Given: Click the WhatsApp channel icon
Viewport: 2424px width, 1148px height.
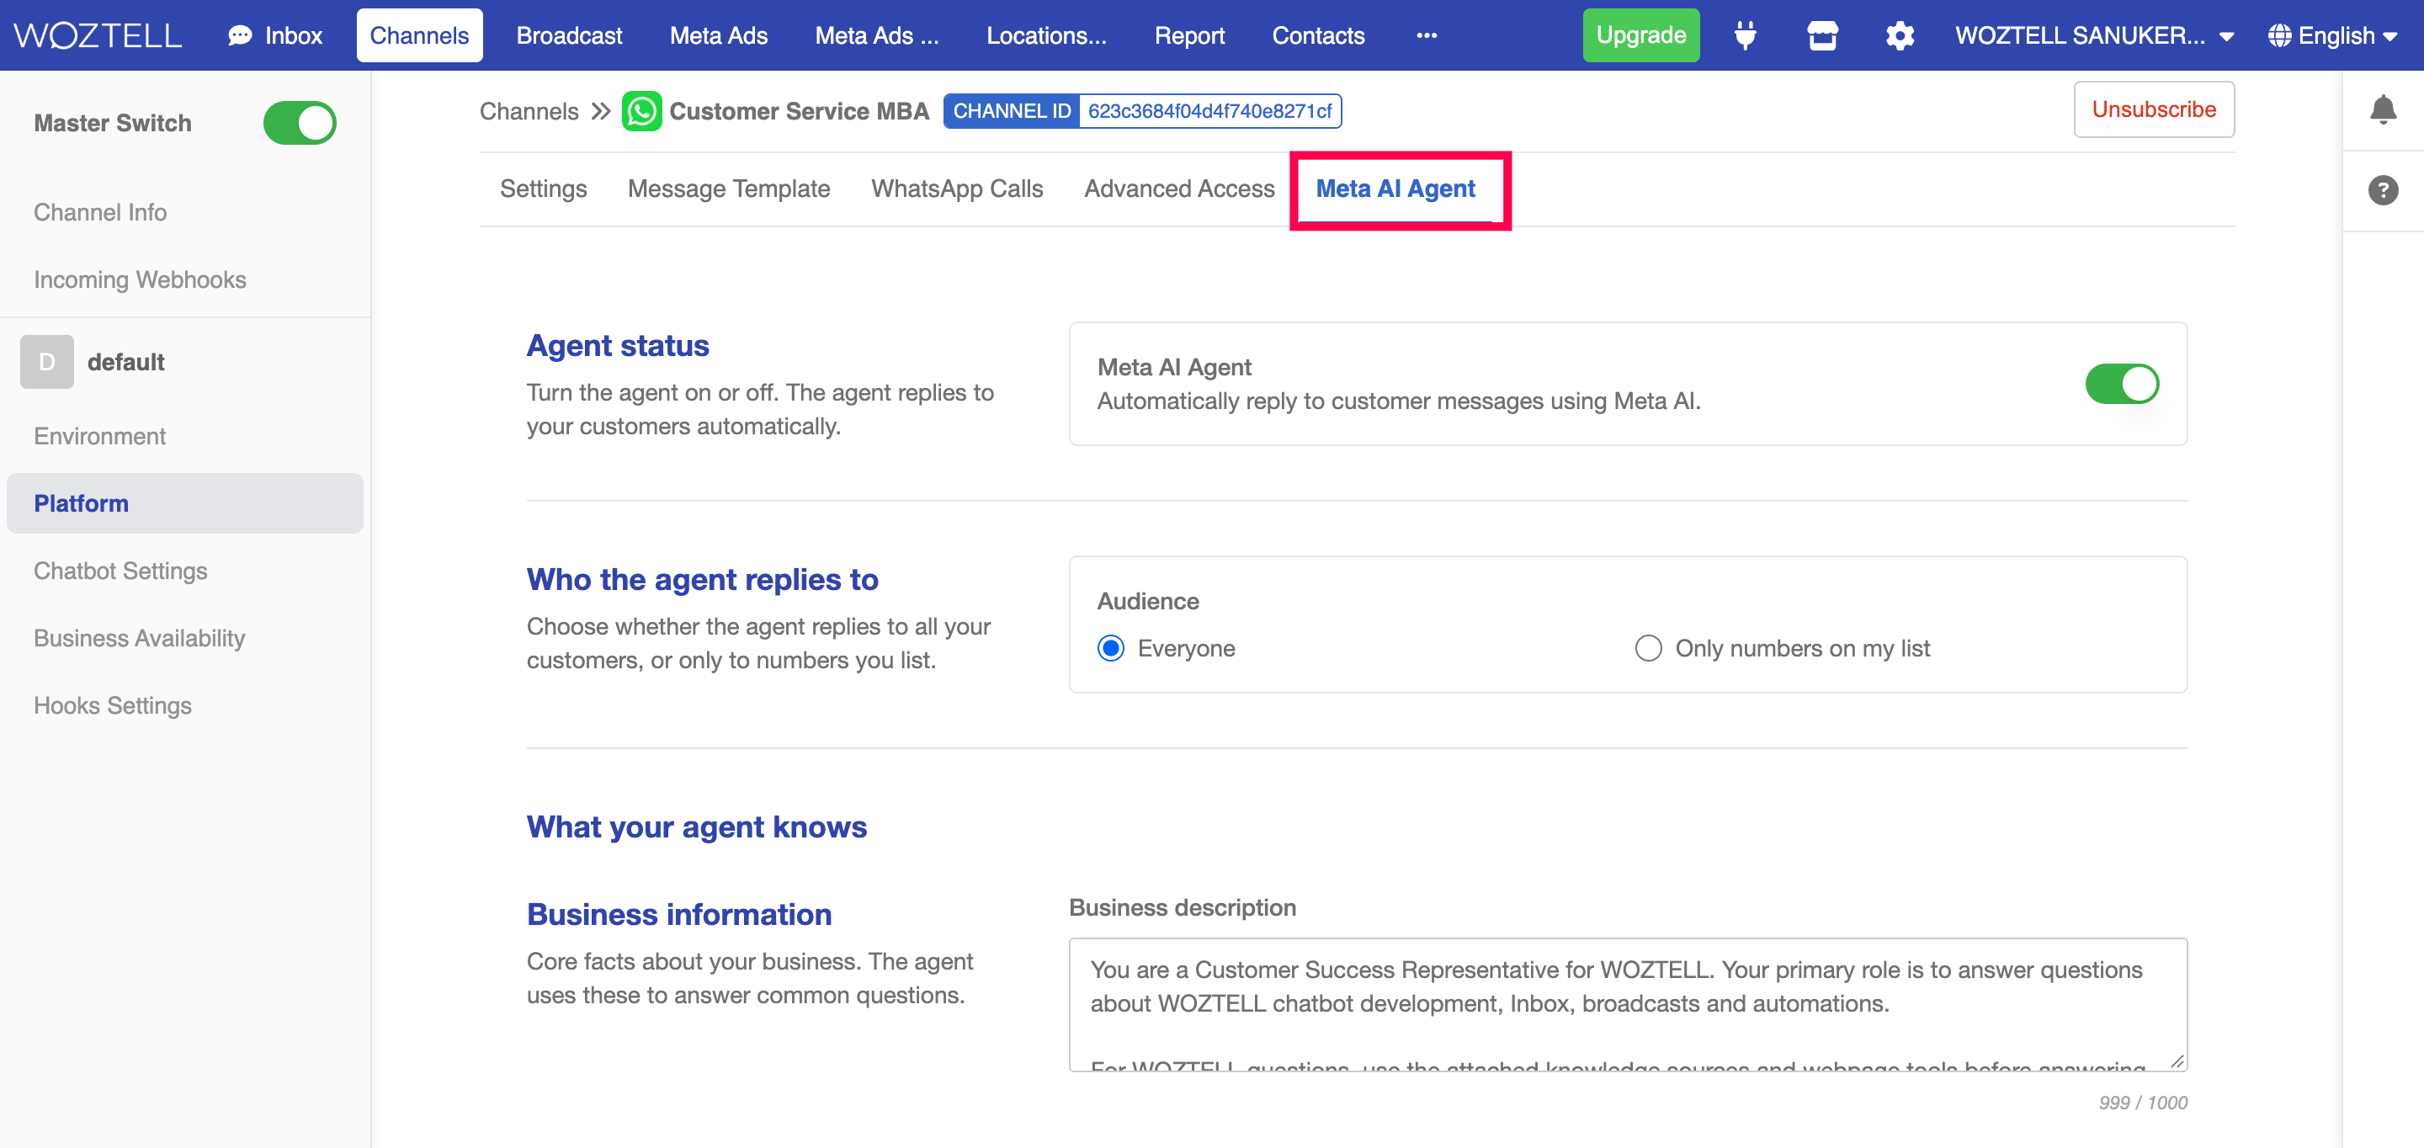Looking at the screenshot, I should click(x=641, y=111).
